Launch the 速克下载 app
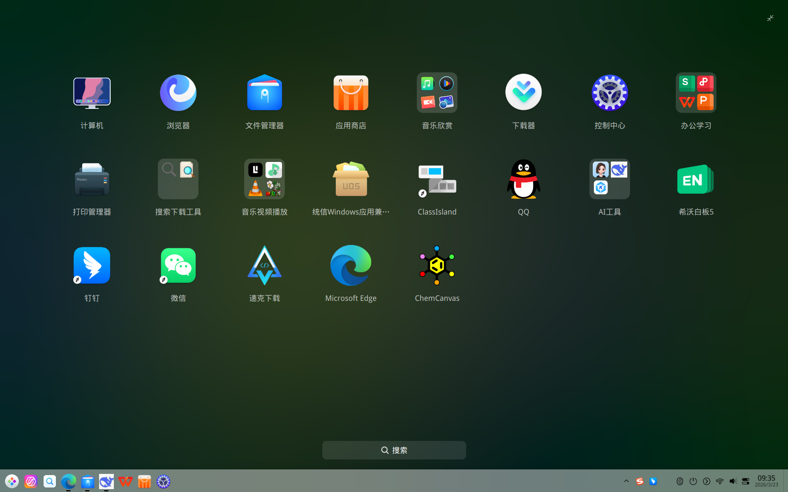This screenshot has height=492, width=788. (264, 266)
